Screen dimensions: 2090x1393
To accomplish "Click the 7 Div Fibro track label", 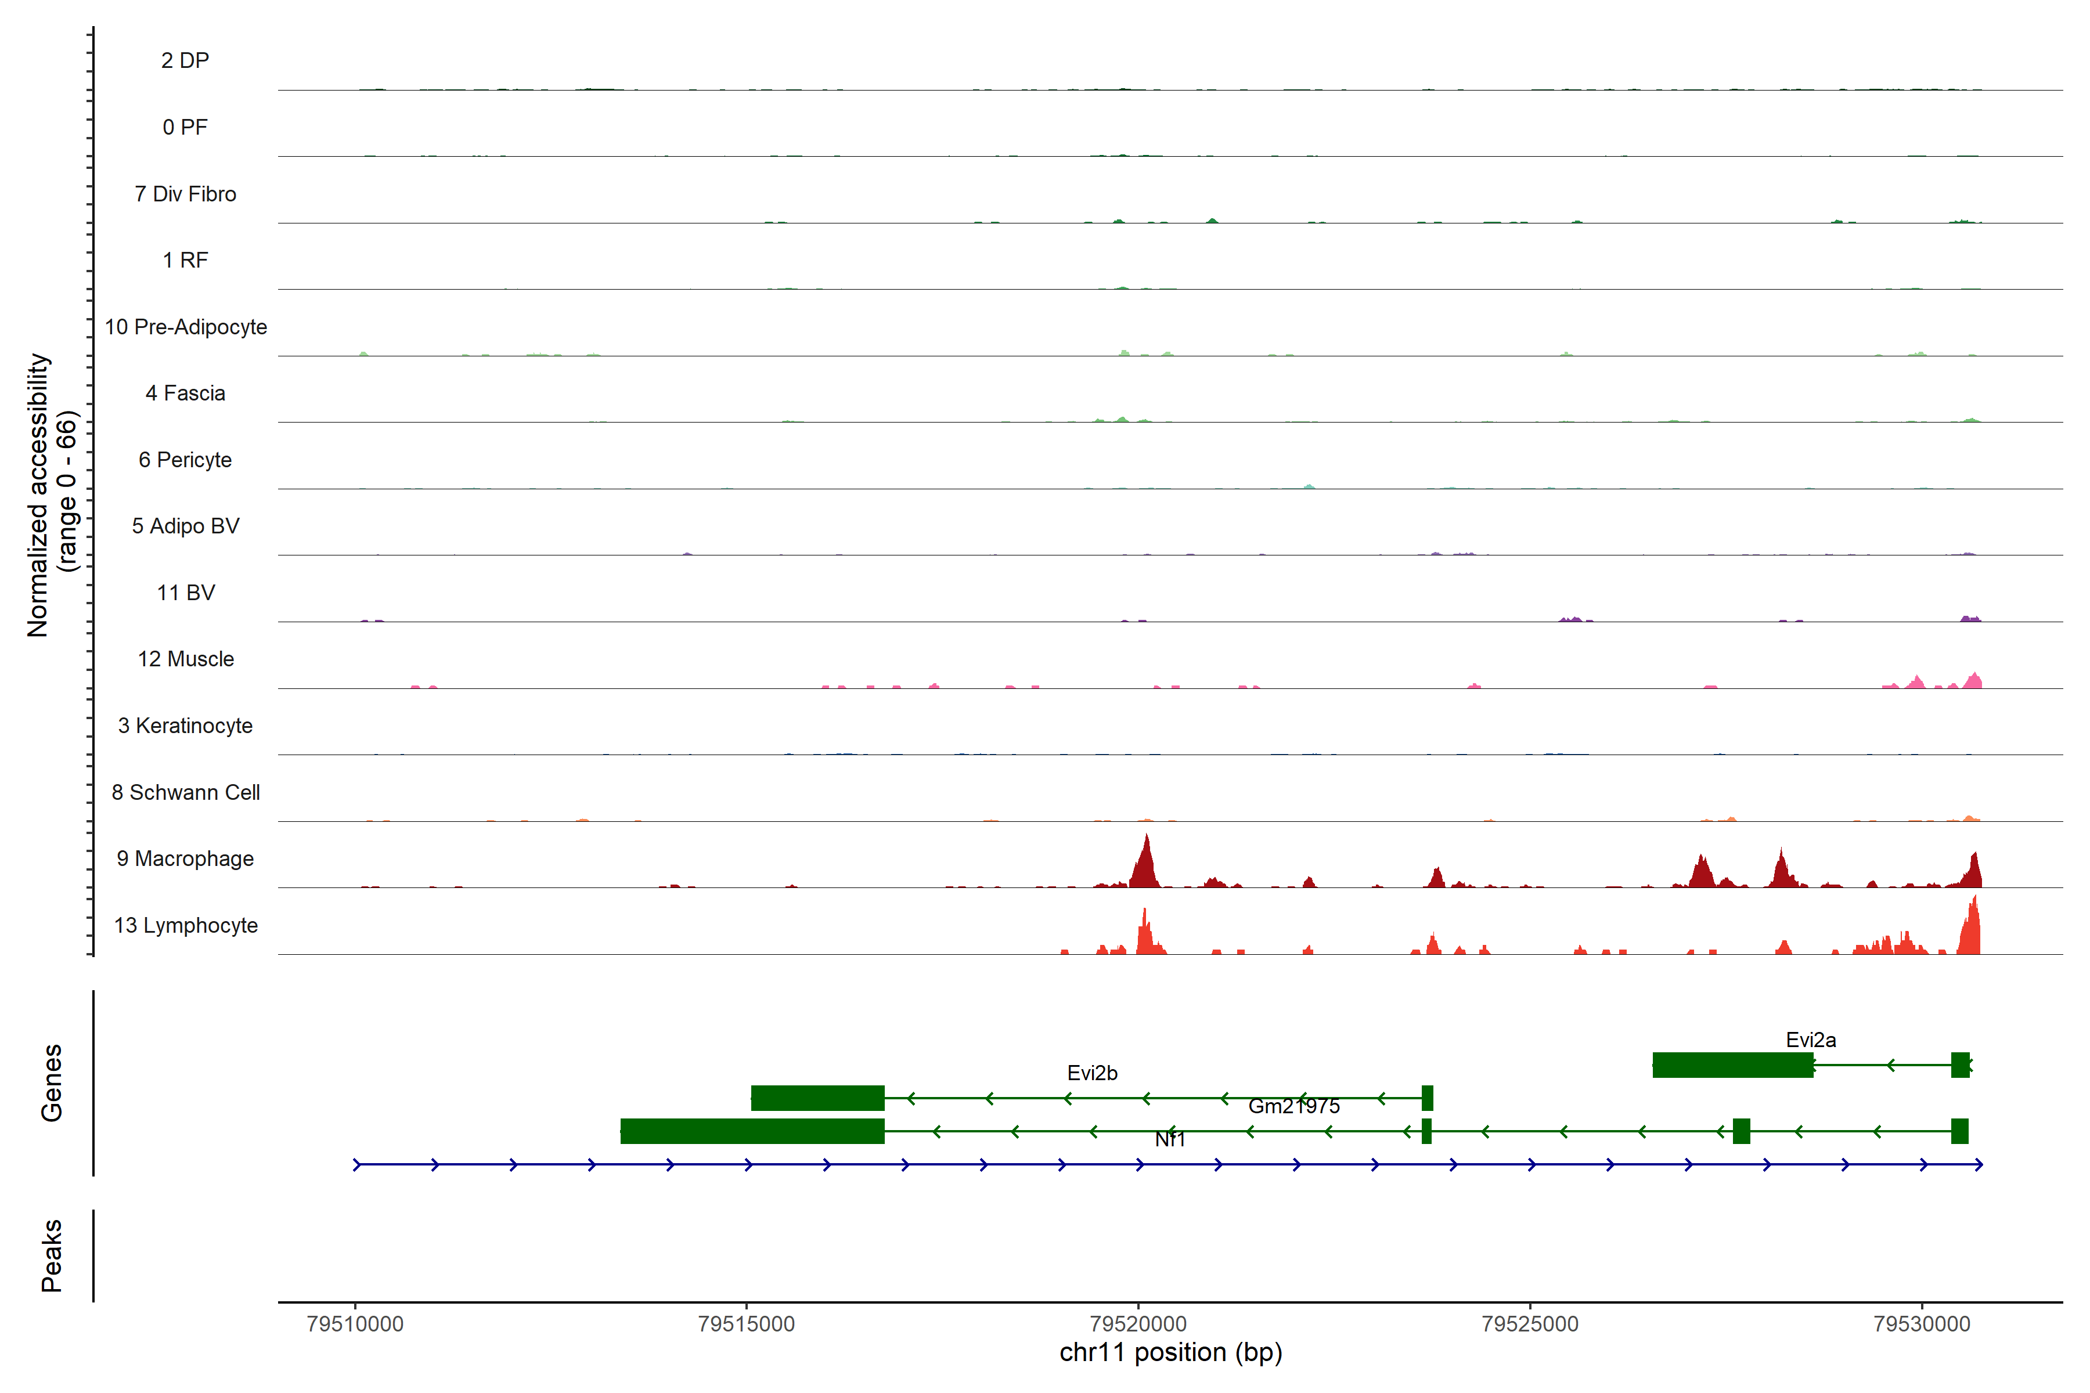I will point(186,194).
